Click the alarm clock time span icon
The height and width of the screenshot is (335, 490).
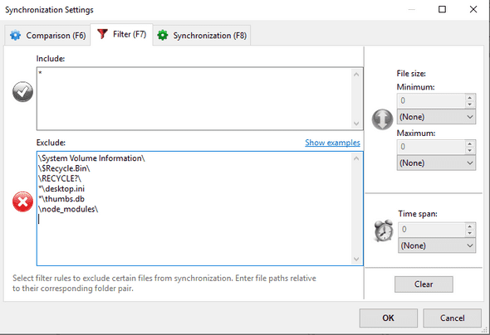(384, 231)
